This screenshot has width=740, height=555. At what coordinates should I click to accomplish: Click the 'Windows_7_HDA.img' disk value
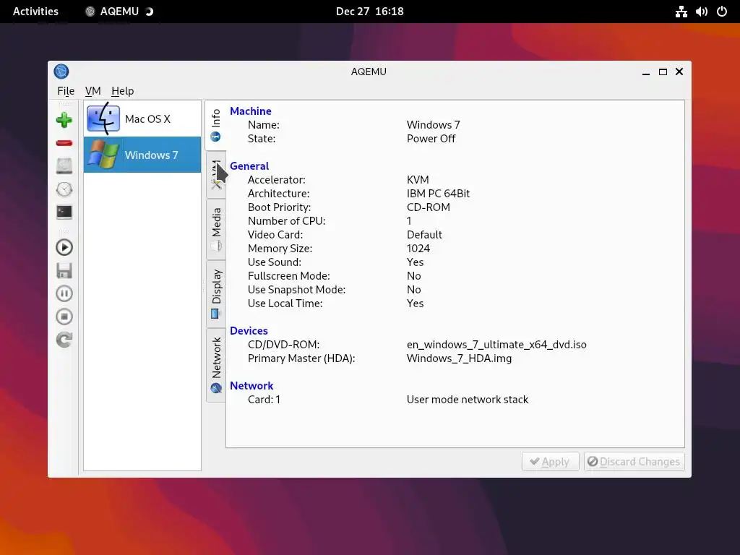pyautogui.click(x=459, y=358)
